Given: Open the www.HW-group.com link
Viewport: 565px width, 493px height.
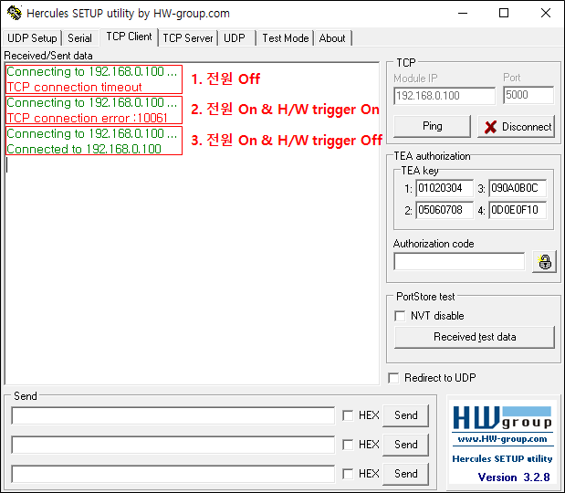Looking at the screenshot, I should [x=502, y=439].
